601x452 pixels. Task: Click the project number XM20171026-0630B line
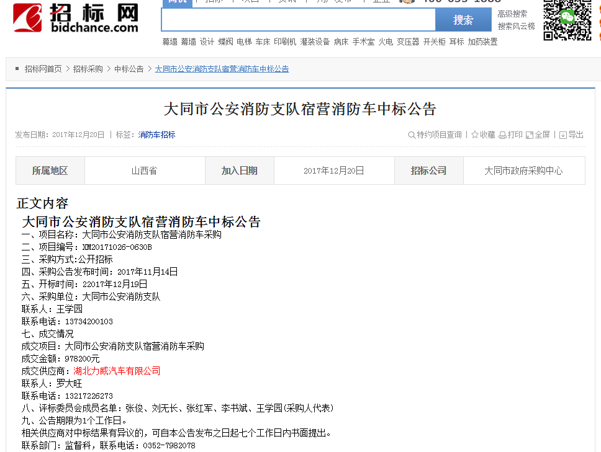click(87, 247)
